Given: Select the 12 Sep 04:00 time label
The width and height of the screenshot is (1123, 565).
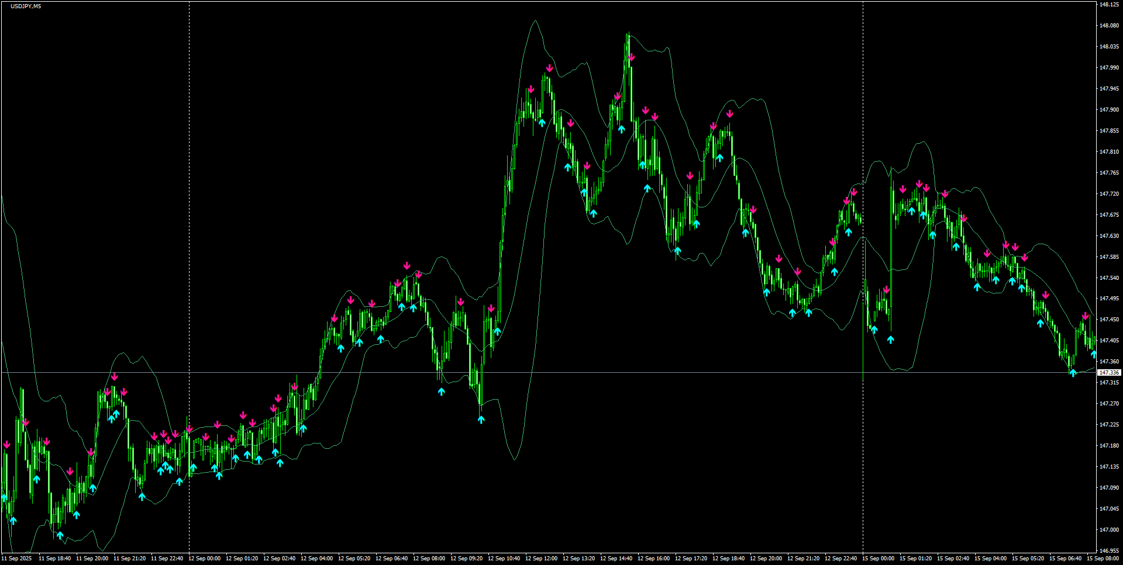Looking at the screenshot, I should point(316,559).
